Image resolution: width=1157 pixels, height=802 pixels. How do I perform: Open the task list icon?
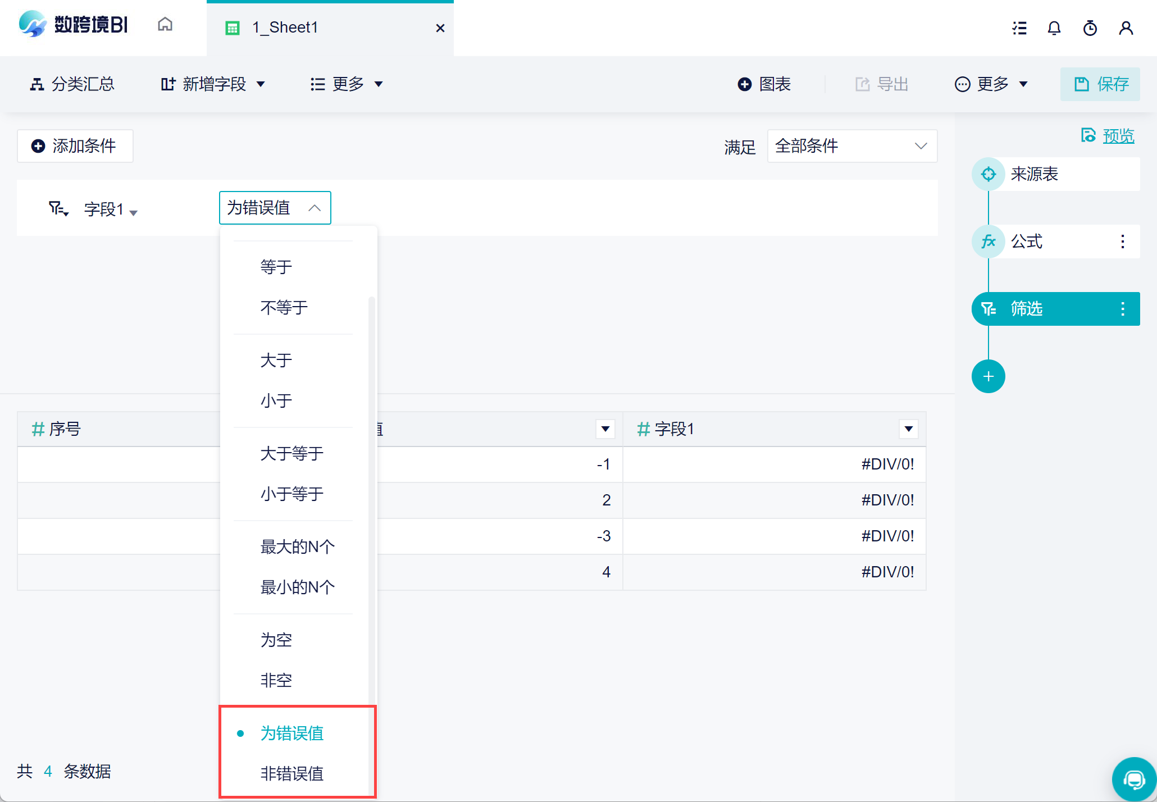coord(1019,28)
